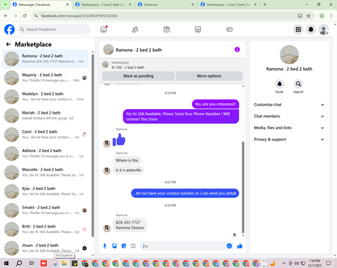Image resolution: width=337 pixels, height=268 pixels.
Task: Bookmark this page star icon
Action: pos(309,15)
